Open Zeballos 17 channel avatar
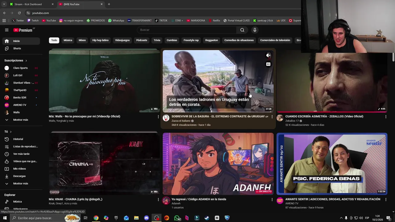395x222 pixels. pyautogui.click(x=280, y=118)
